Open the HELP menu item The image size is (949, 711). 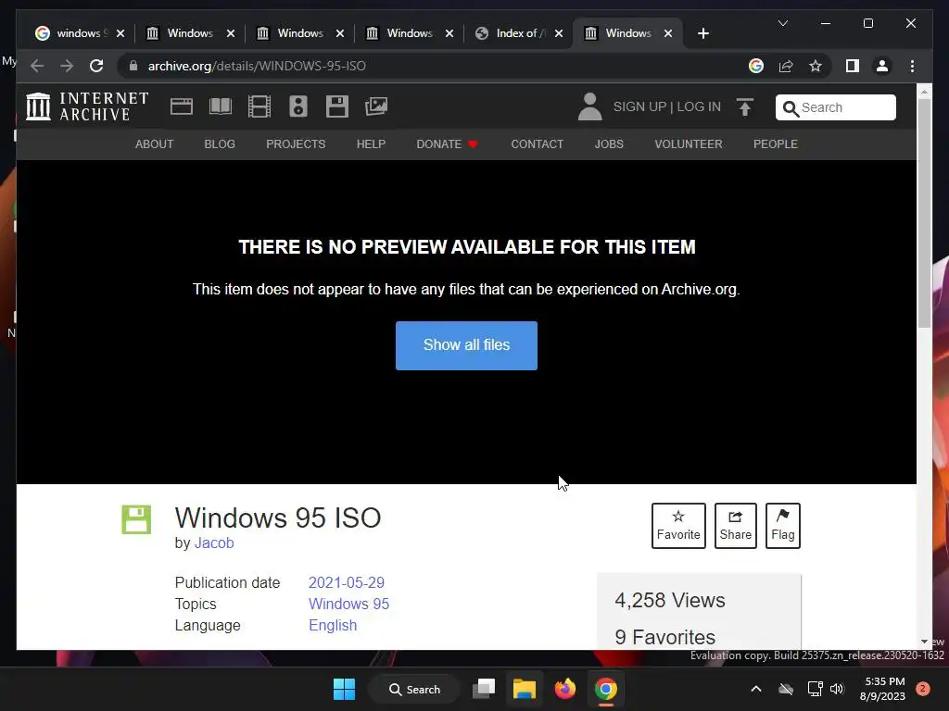(371, 143)
